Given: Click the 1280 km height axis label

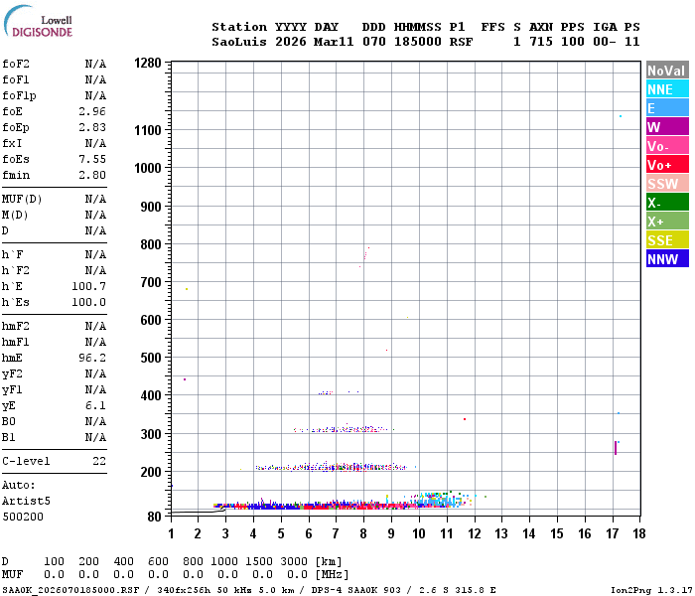Looking at the screenshot, I should [x=148, y=63].
